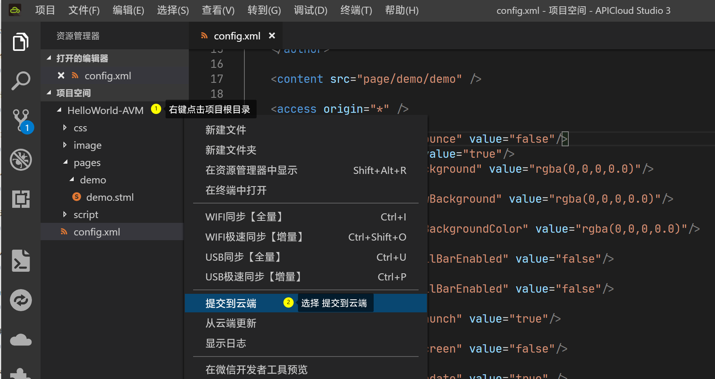Choose 在资源管理器中显示 in context menu
Screen dimensions: 715x379
click(306, 170)
